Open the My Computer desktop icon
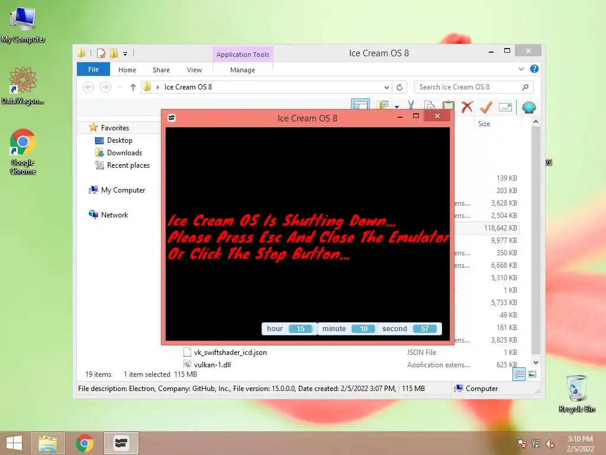 click(23, 24)
